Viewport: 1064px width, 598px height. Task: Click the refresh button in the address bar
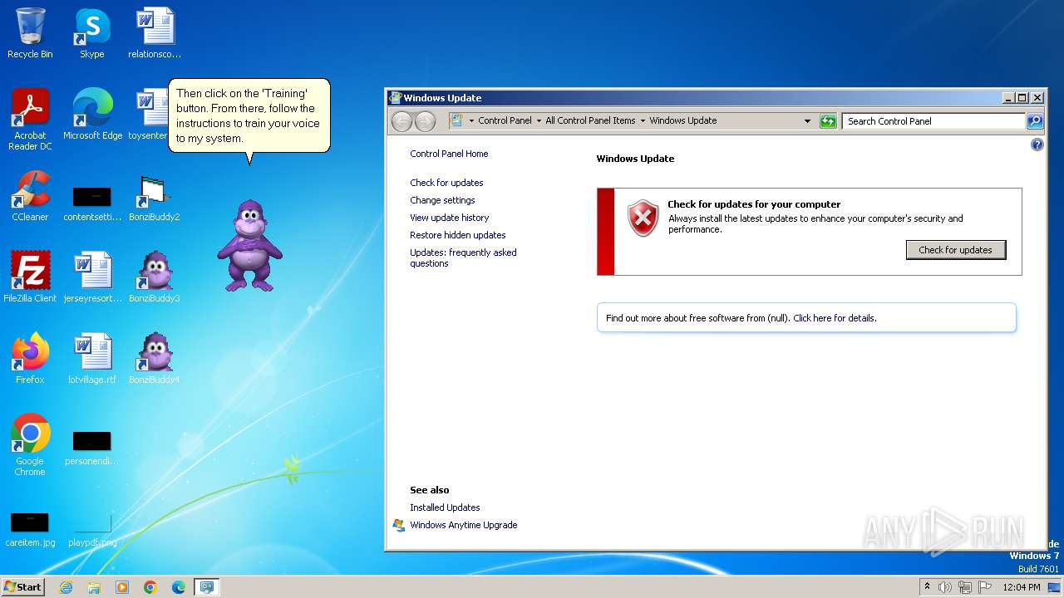[828, 121]
